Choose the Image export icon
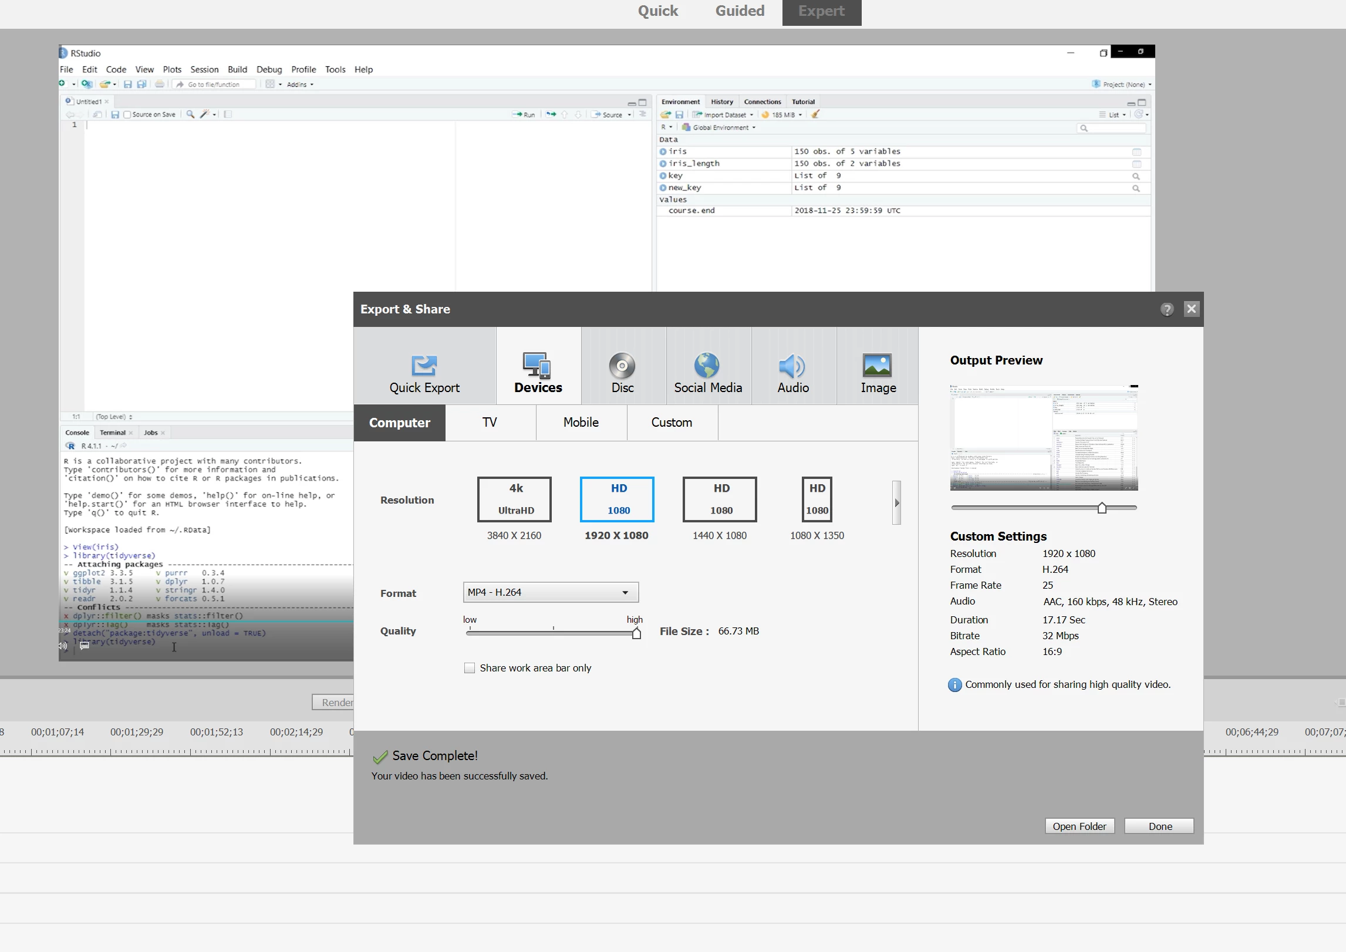1346x952 pixels. (x=878, y=366)
